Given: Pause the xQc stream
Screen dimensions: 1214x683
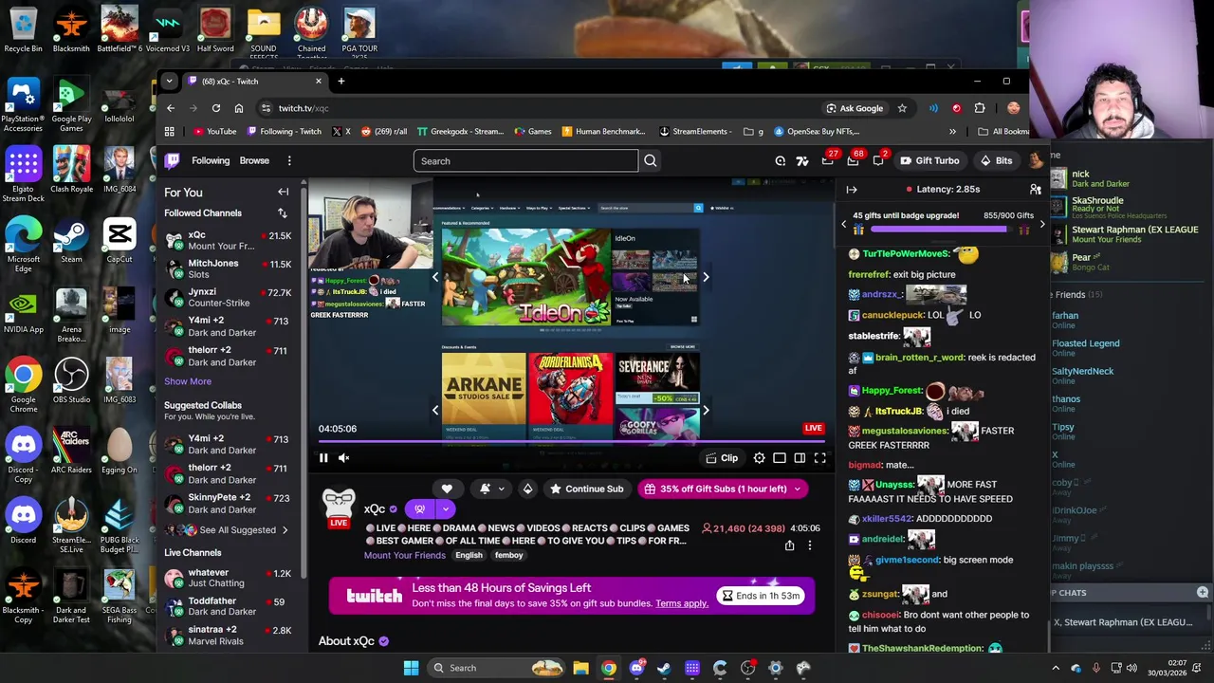Looking at the screenshot, I should 323,458.
